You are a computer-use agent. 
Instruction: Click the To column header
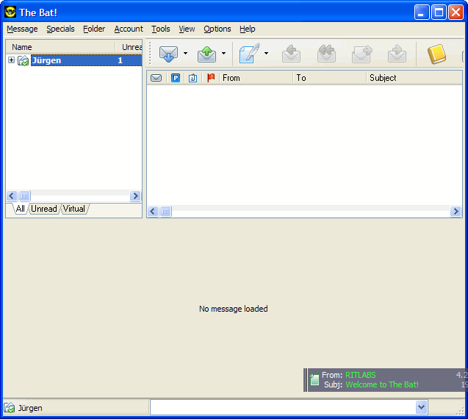click(x=329, y=78)
